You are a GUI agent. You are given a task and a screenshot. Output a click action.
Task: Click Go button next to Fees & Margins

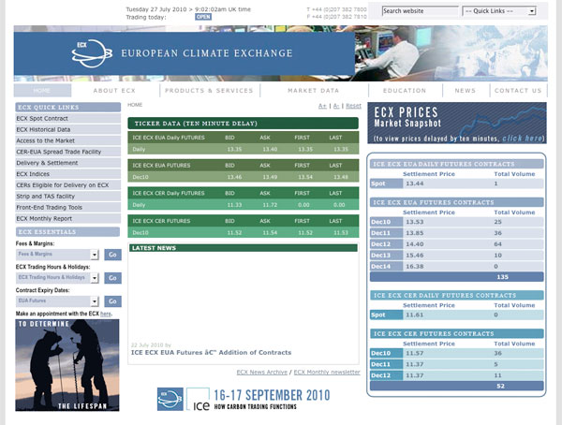(113, 255)
